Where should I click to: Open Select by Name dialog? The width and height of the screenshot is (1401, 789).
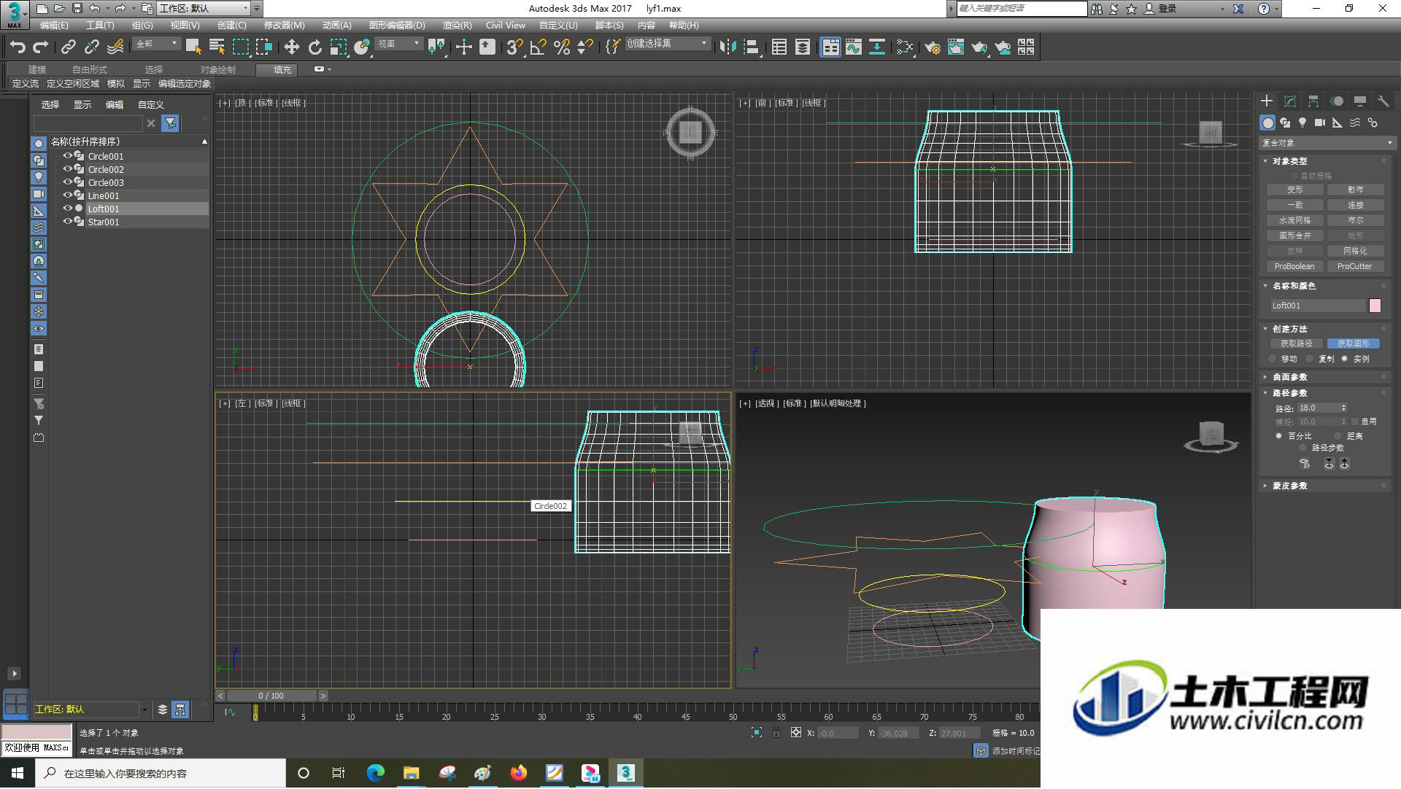click(x=217, y=47)
